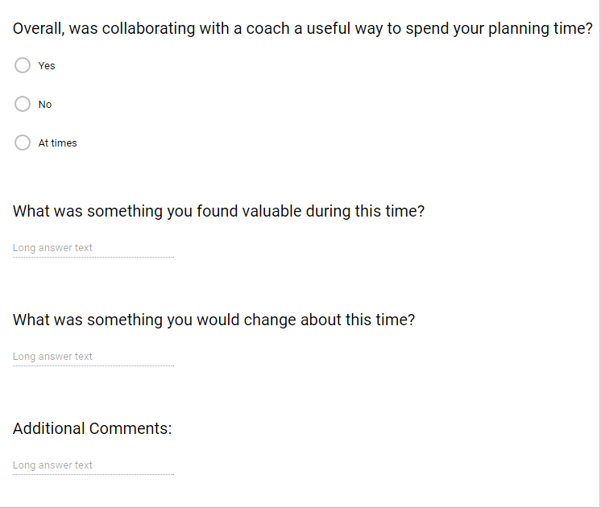Click the 'What was something you found valuable' title
Screen dimensions: 601x508
pyautogui.click(x=218, y=212)
